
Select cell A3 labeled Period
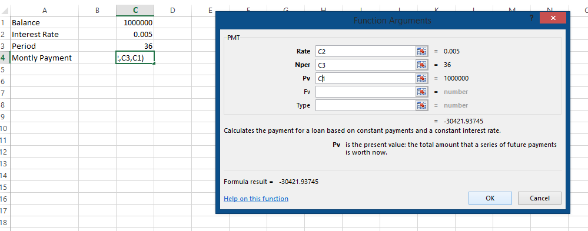click(x=44, y=46)
